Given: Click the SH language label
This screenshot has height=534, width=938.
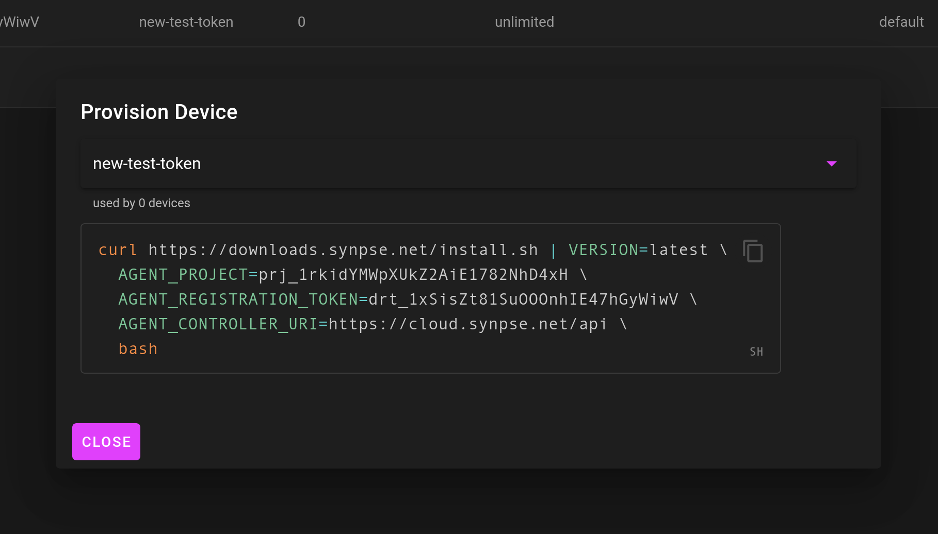Looking at the screenshot, I should point(756,352).
